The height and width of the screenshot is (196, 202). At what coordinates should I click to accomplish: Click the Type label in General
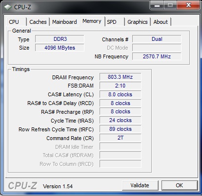click(x=23, y=39)
